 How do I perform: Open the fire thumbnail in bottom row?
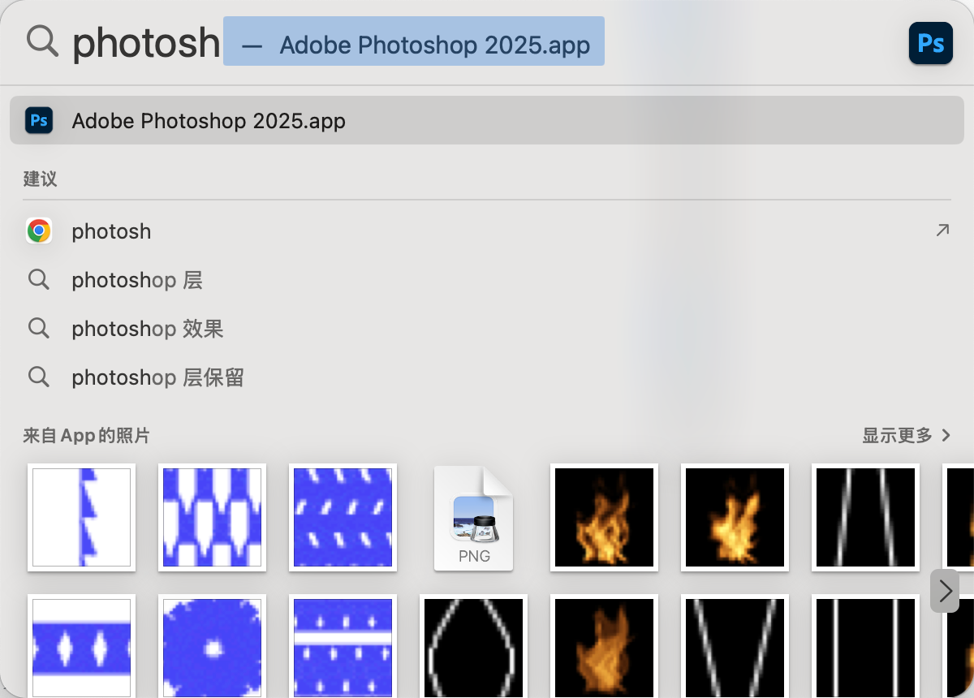tap(604, 647)
